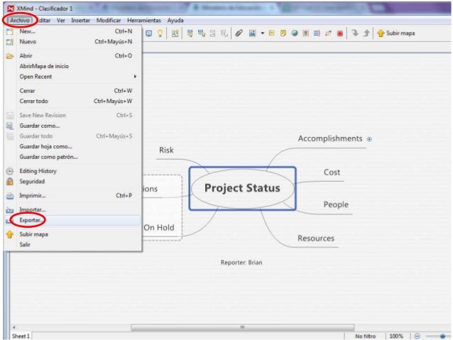Click the insert subtopic toolbar icon
The width and height of the screenshot is (453, 340).
point(202,33)
